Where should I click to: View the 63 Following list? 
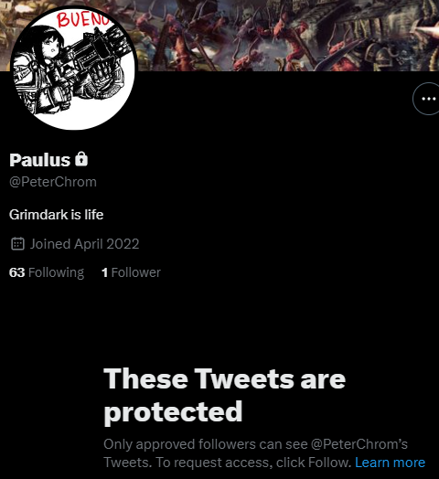coord(47,272)
